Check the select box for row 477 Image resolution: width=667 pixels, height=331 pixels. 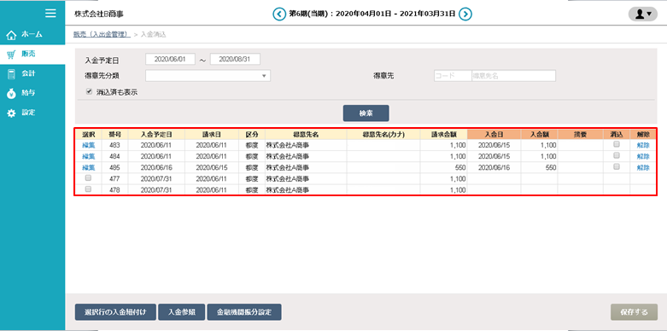tap(89, 178)
